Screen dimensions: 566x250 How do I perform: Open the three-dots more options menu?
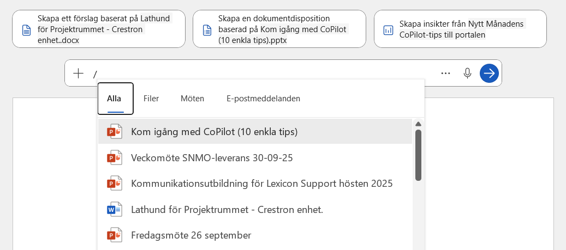[446, 73]
